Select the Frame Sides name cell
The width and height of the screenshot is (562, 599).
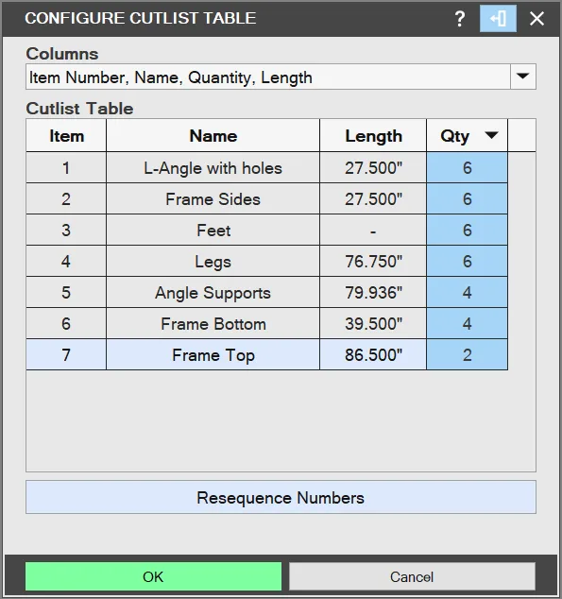click(x=213, y=199)
